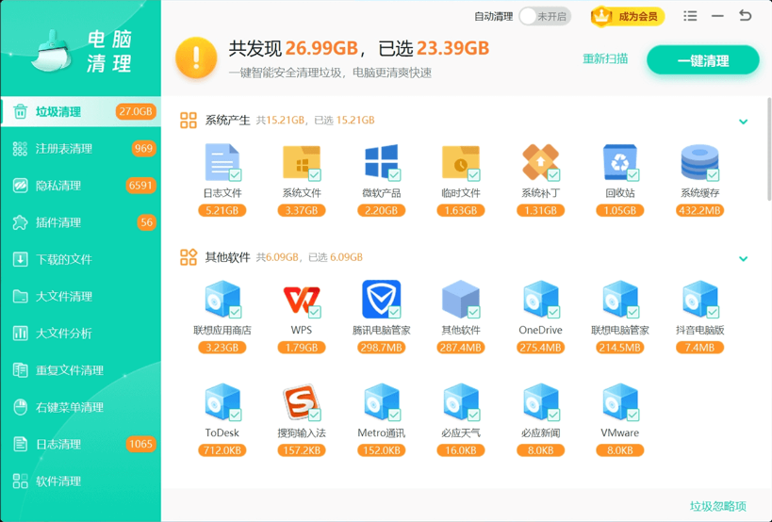
Task: Select the OneDrive app icon
Action: point(540,299)
